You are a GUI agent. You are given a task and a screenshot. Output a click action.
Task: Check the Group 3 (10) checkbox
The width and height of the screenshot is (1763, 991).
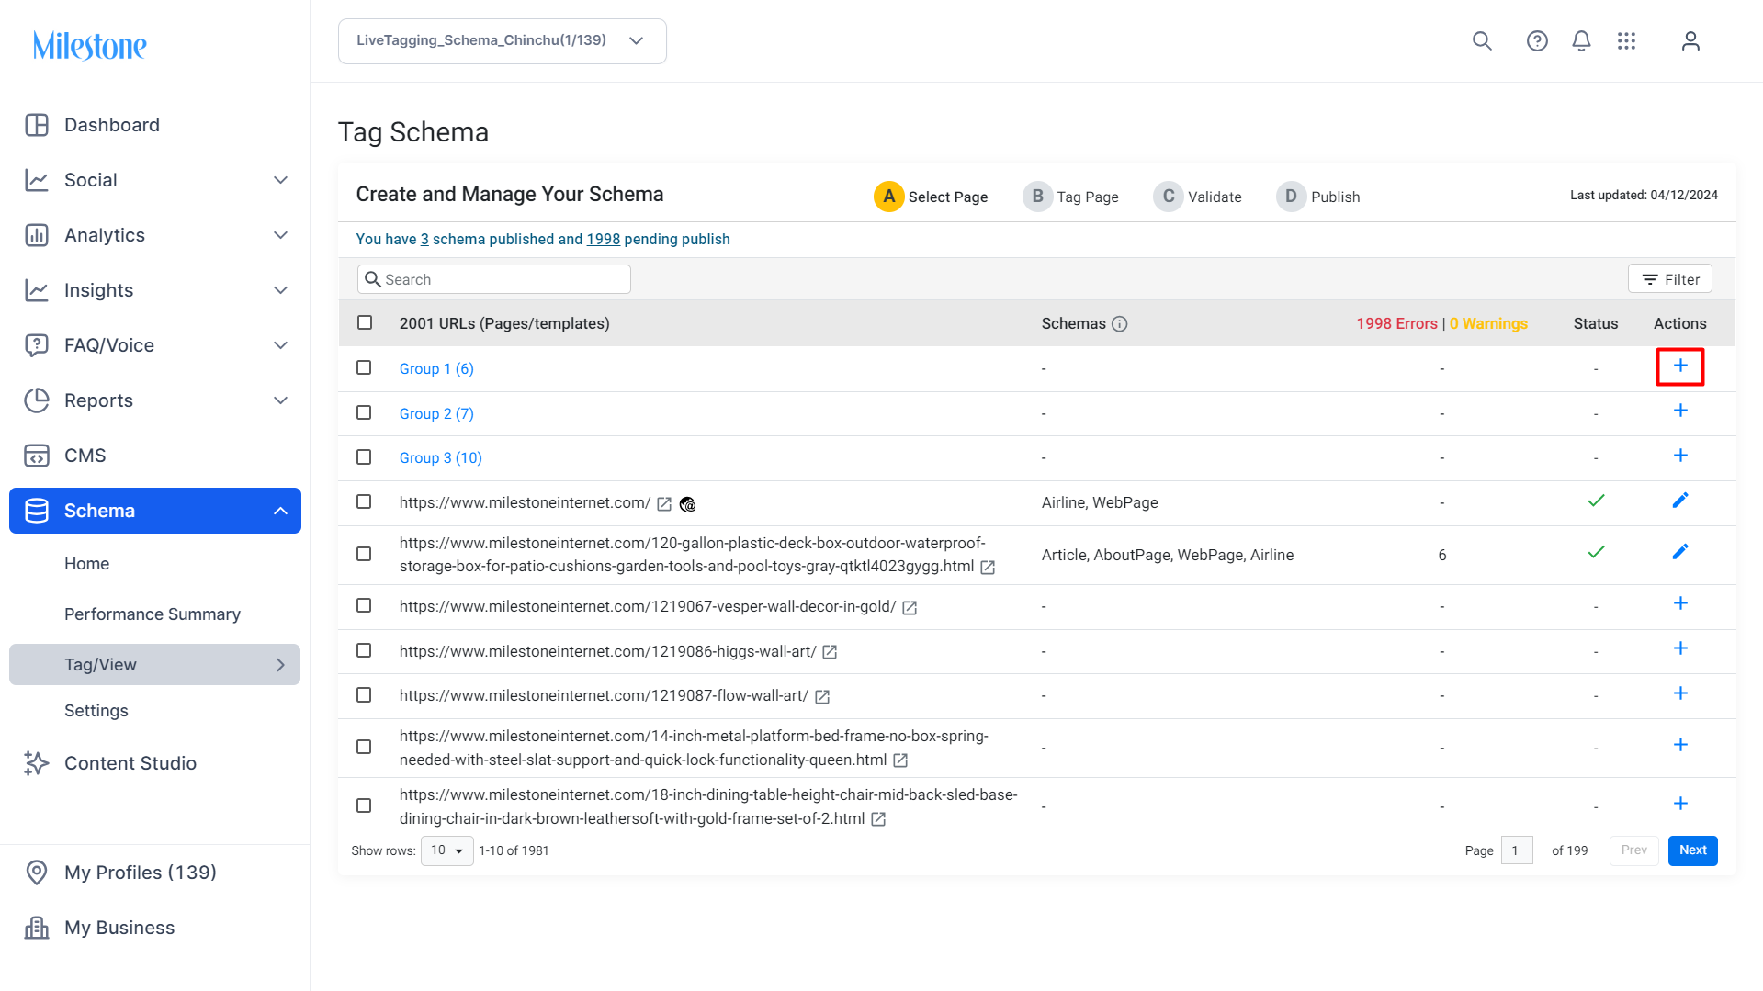364,457
